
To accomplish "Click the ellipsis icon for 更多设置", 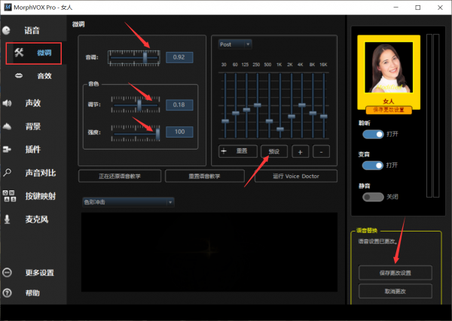I will pos(7,272).
